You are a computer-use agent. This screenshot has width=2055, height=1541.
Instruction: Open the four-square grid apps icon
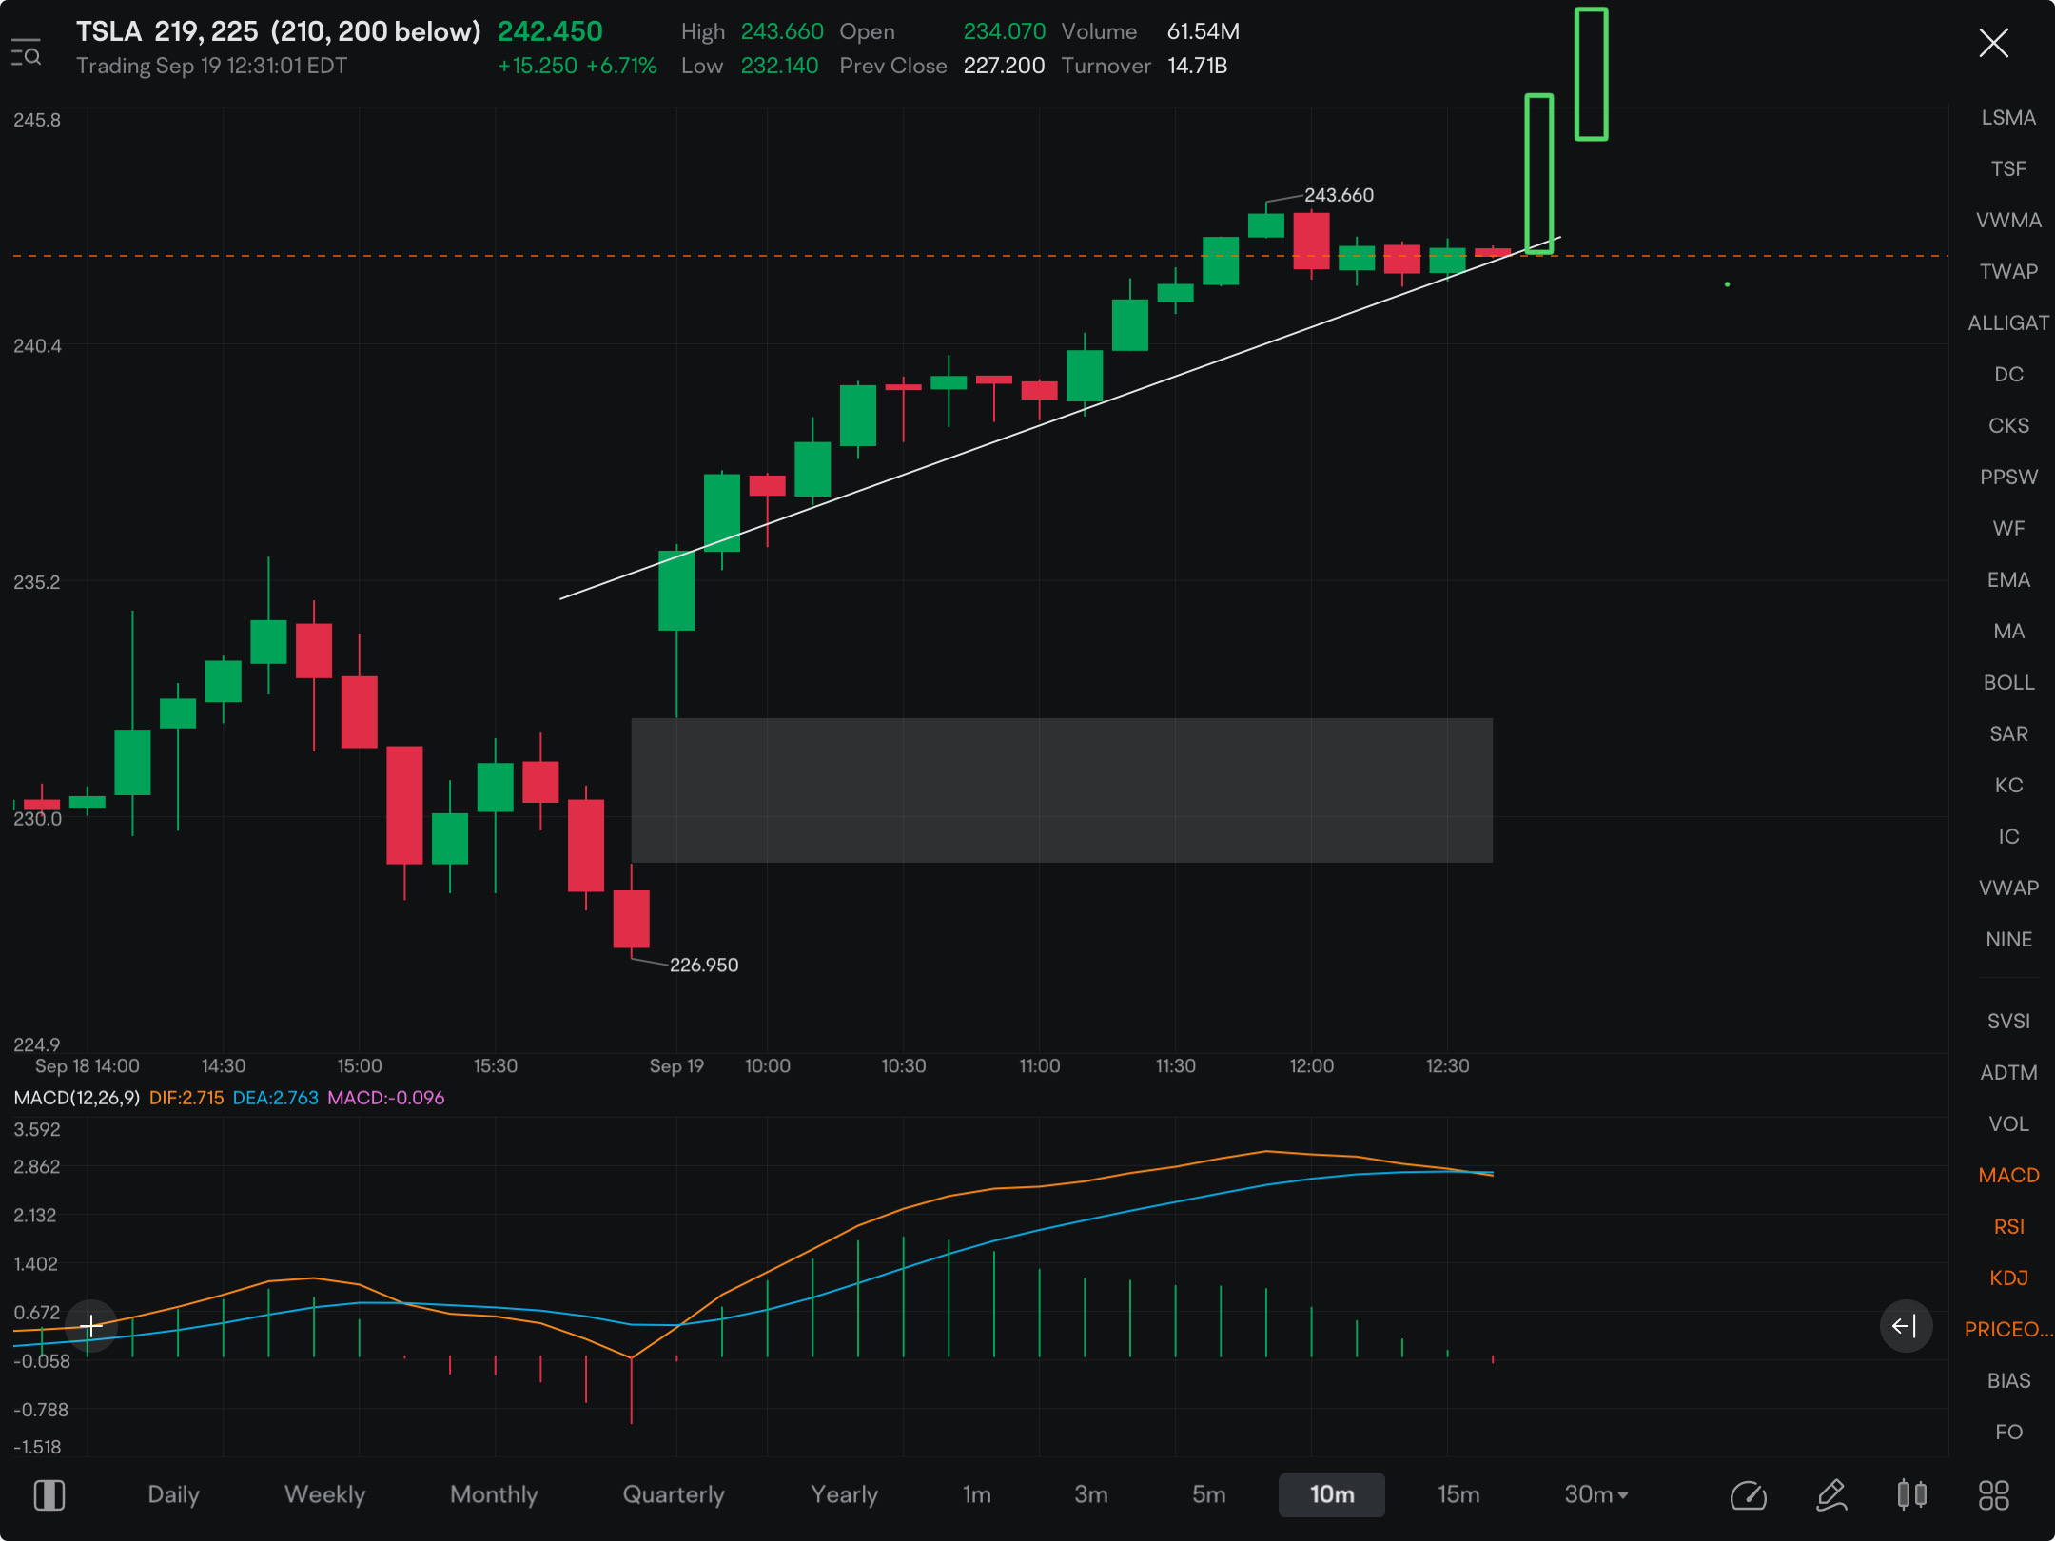(x=1993, y=1495)
